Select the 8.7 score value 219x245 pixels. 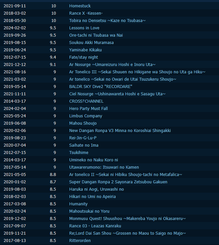pyautogui.click(x=53, y=182)
